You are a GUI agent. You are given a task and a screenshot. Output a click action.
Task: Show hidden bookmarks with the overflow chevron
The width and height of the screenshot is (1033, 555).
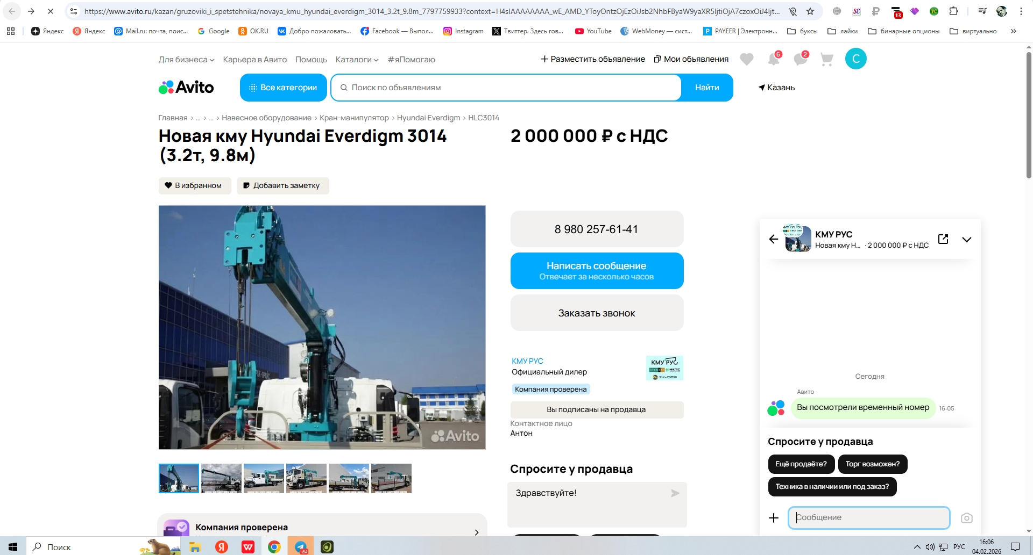(x=1014, y=31)
